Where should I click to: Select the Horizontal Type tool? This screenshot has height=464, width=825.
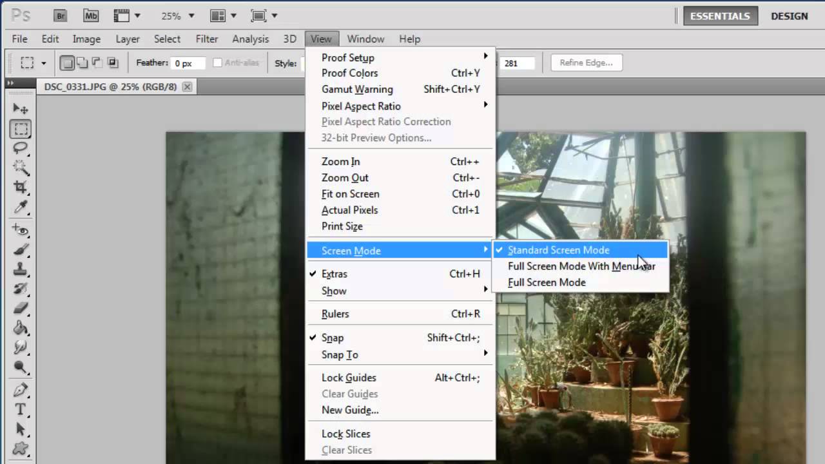(21, 409)
